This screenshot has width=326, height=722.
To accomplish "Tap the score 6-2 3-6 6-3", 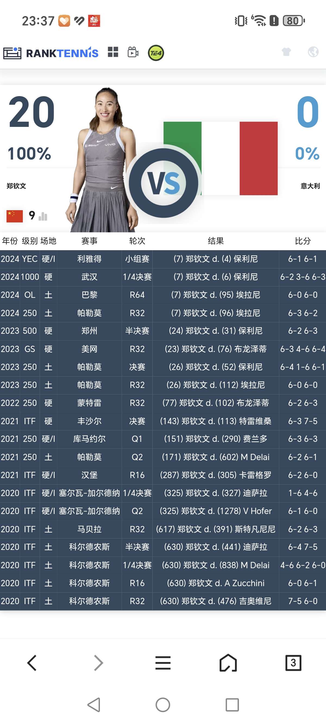I will 303,277.
